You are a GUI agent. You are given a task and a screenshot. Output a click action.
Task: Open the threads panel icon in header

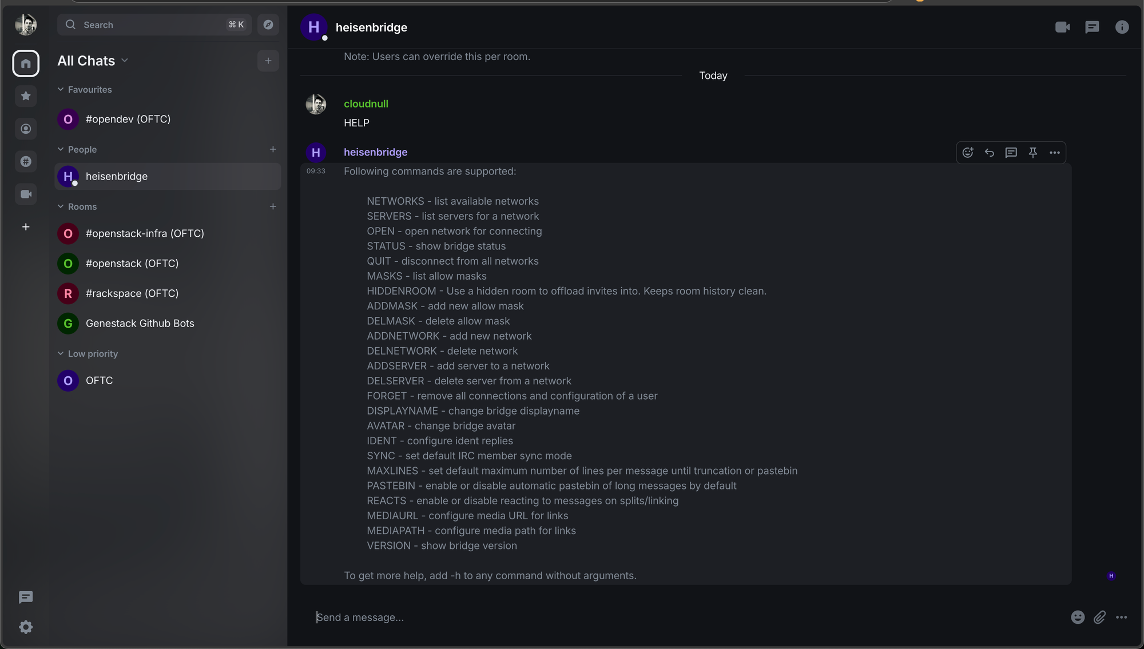click(x=1092, y=27)
